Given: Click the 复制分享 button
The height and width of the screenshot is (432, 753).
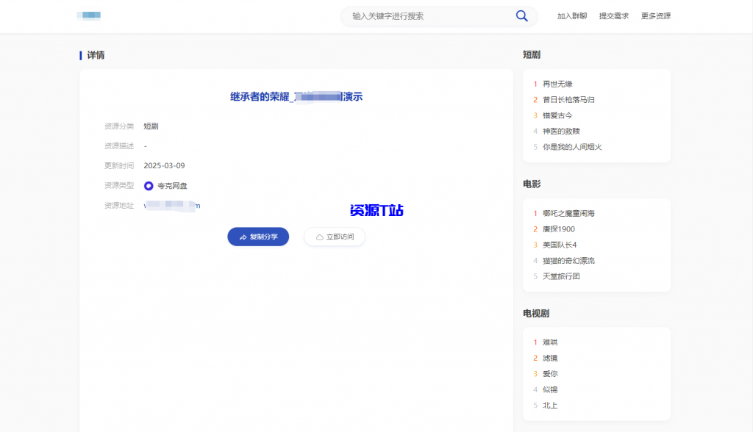Looking at the screenshot, I should tap(258, 237).
